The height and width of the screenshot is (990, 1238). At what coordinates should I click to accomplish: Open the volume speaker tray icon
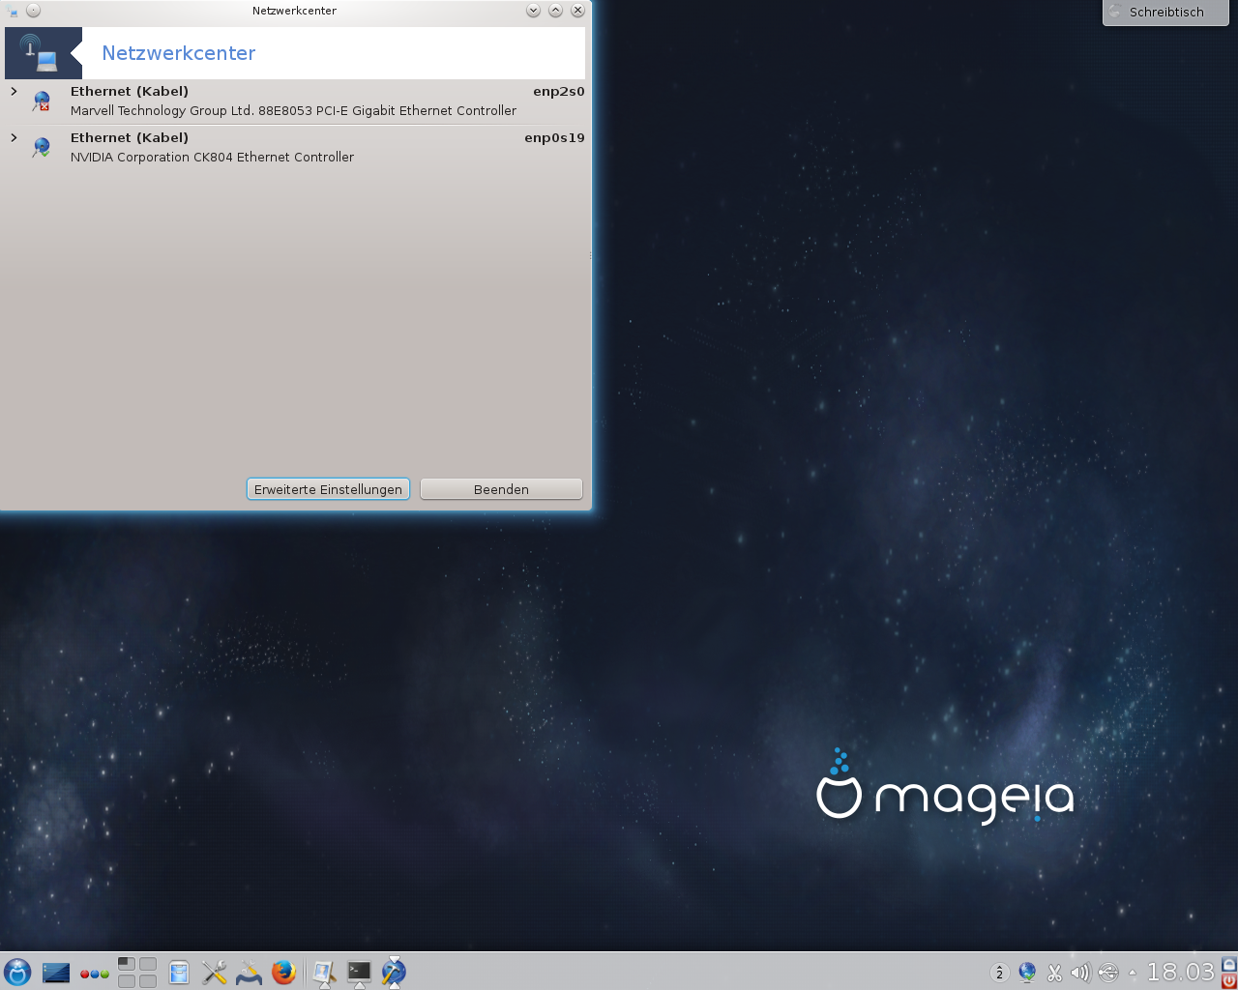tap(1080, 973)
